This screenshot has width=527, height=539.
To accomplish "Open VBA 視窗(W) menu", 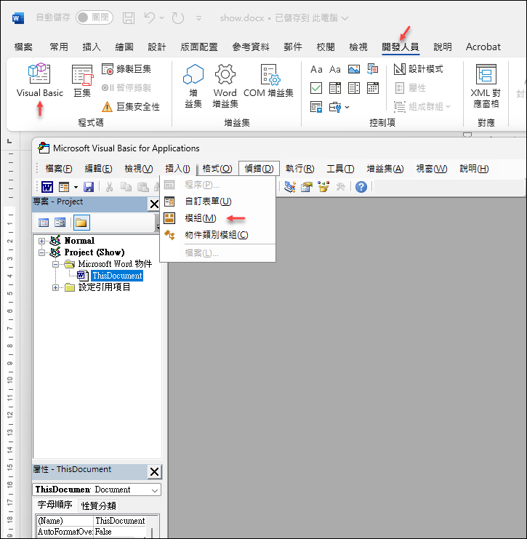I will tap(432, 169).
